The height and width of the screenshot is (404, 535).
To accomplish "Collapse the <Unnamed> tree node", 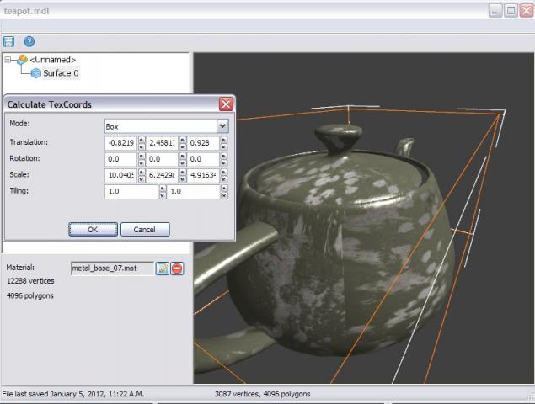I will pyautogui.click(x=8, y=60).
